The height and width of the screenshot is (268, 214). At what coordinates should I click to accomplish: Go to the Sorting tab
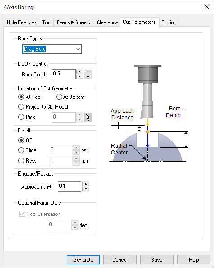click(x=169, y=22)
